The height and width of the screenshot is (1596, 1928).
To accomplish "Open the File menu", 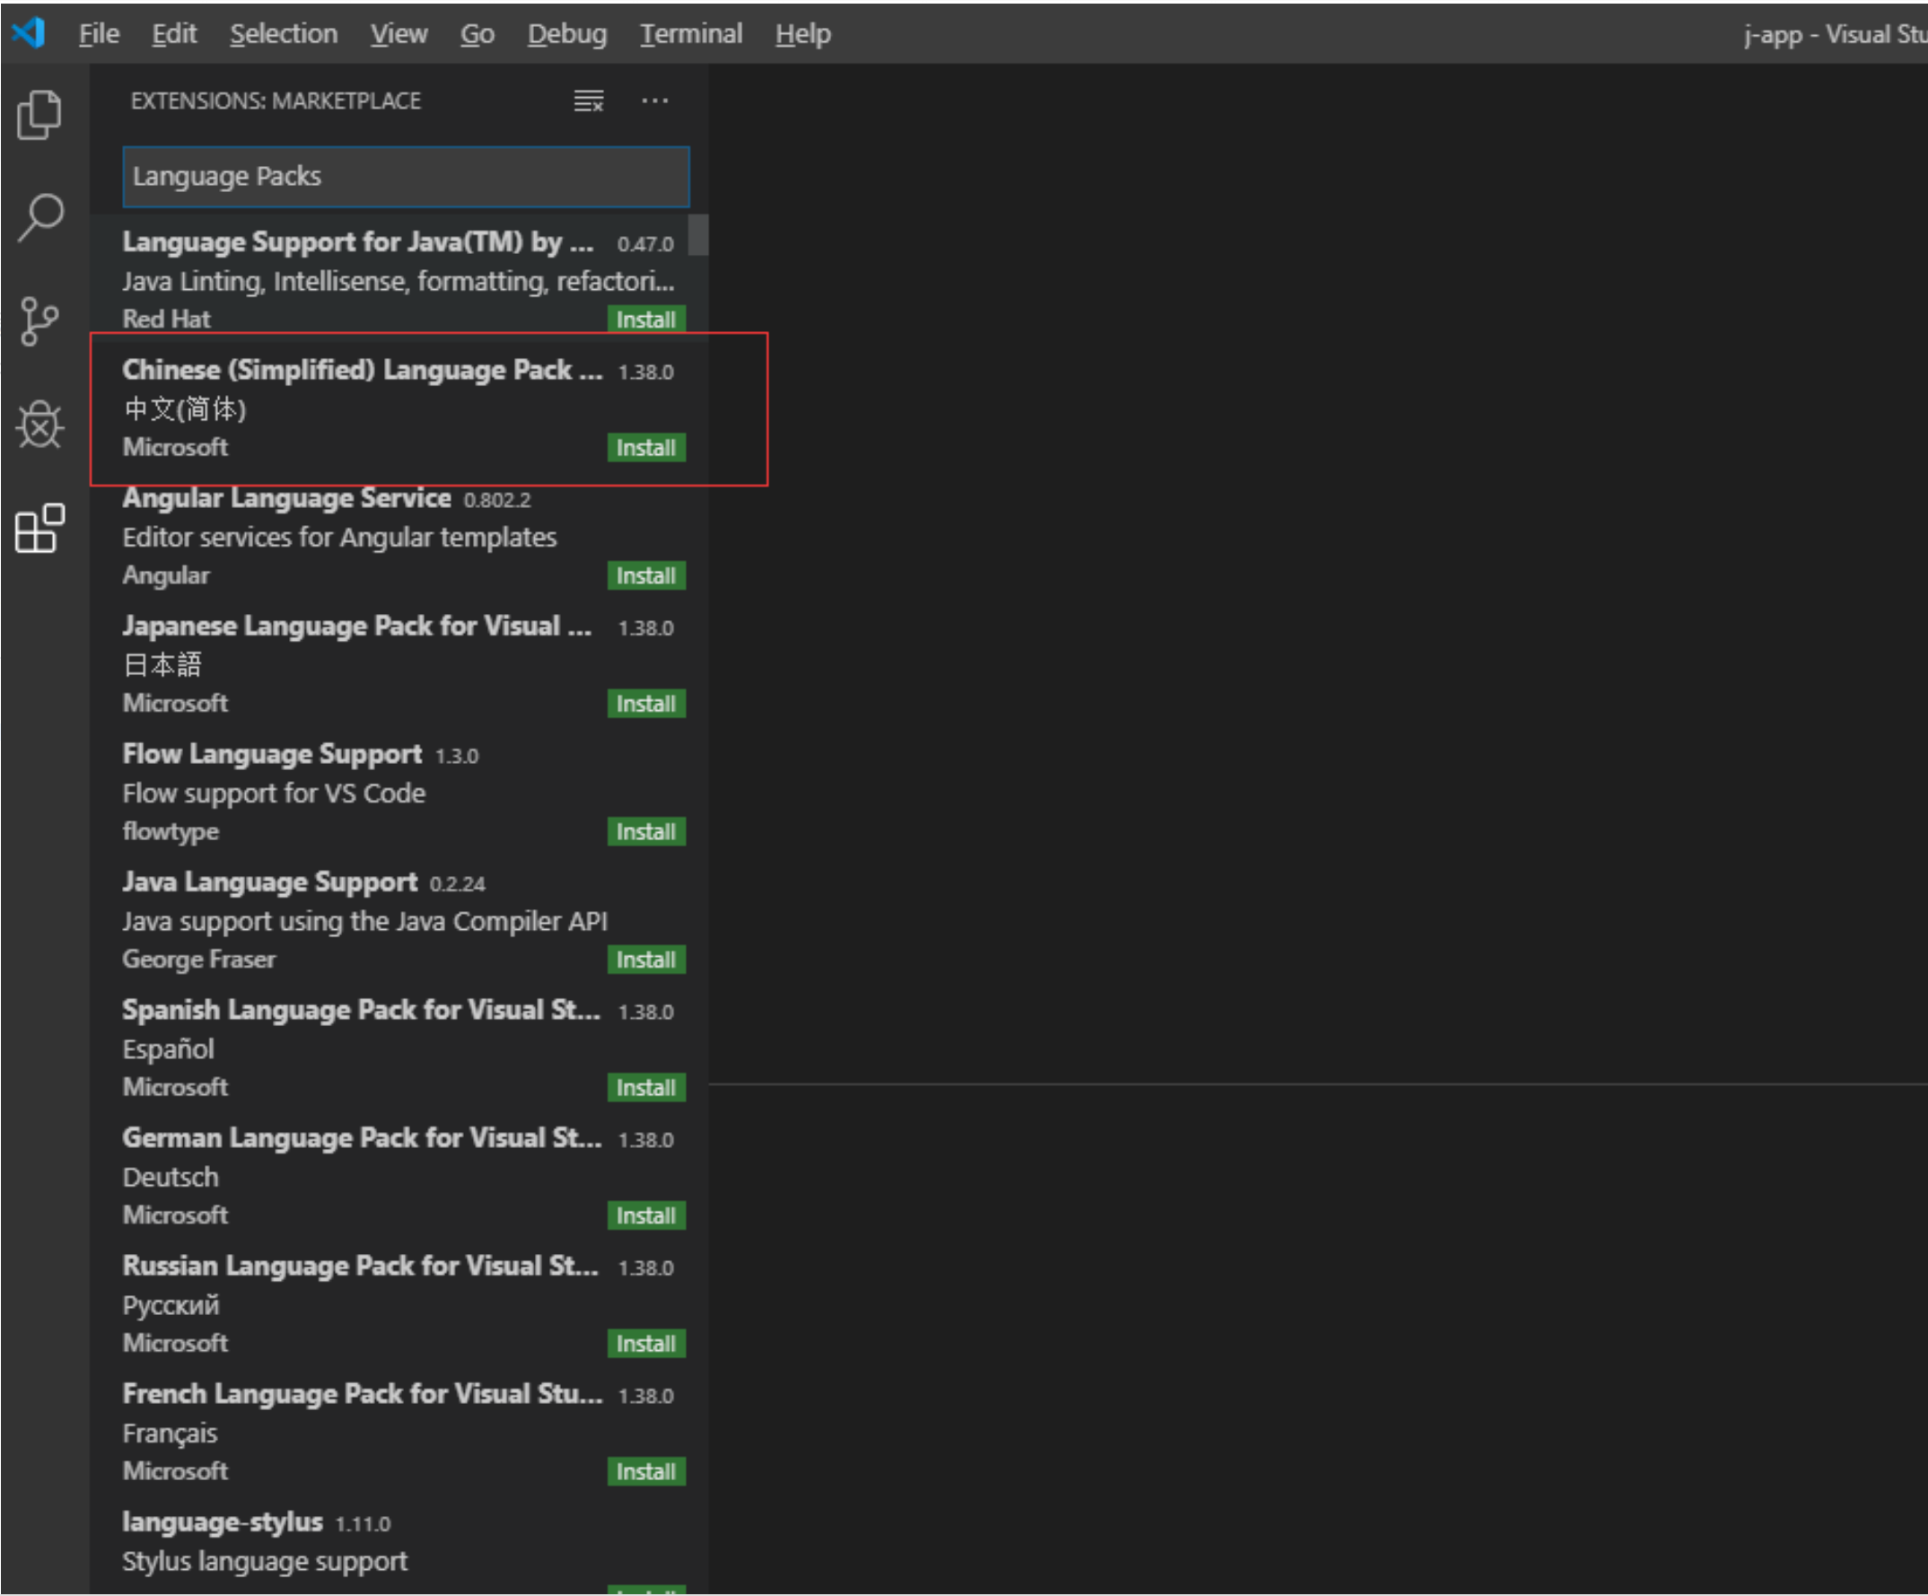I will 98,34.
